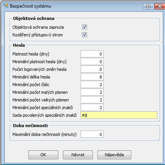
Task: Select the Maximální doba nečinnosti (minuty) field
Action: (92, 134)
